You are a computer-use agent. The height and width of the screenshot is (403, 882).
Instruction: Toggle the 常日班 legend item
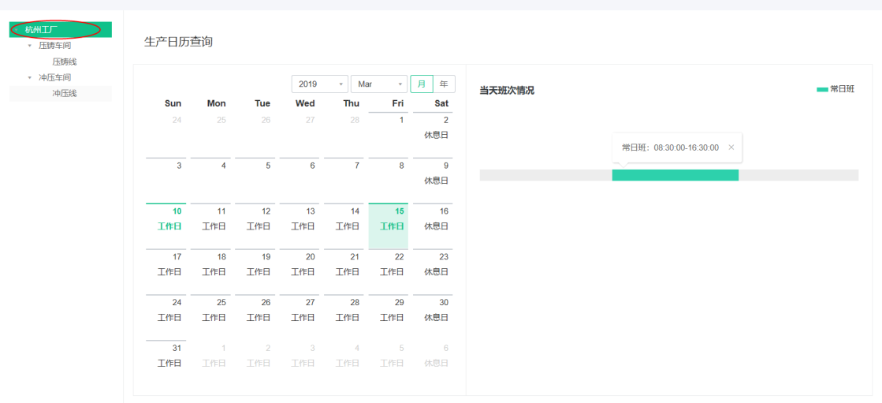click(835, 89)
